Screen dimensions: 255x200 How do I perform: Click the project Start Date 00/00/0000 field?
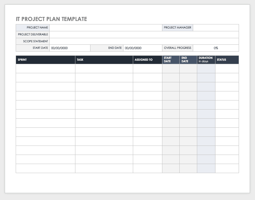coord(70,48)
